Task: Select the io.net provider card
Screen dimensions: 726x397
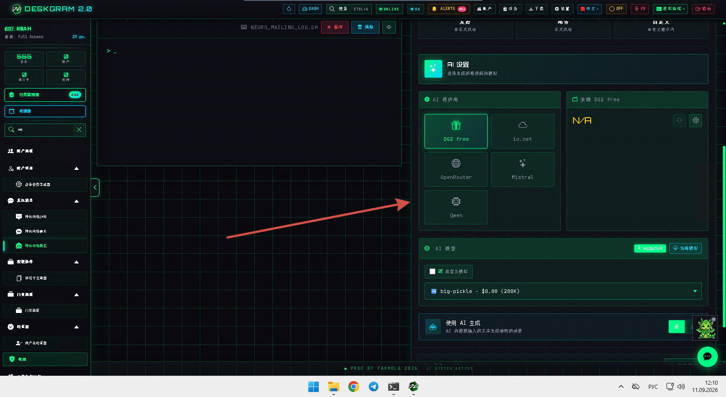Action: 523,131
